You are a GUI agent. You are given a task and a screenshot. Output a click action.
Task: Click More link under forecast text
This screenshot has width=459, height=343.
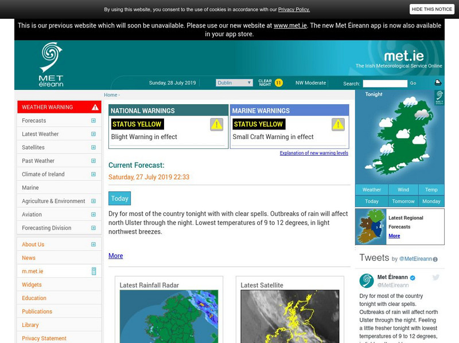tap(116, 256)
